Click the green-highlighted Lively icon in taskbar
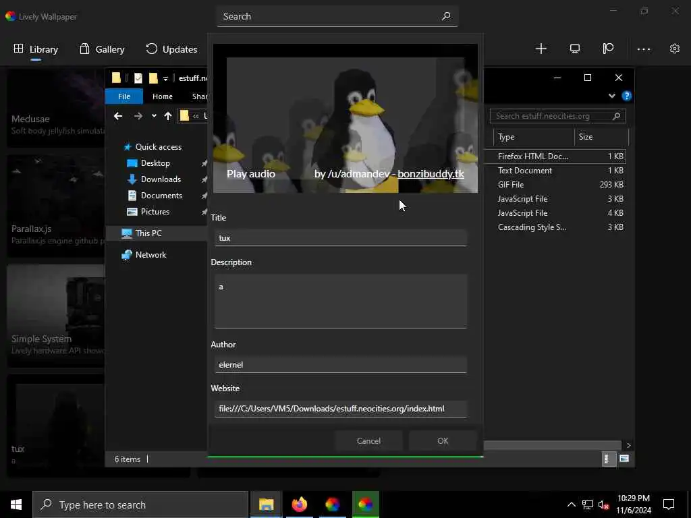691x518 pixels. click(365, 505)
